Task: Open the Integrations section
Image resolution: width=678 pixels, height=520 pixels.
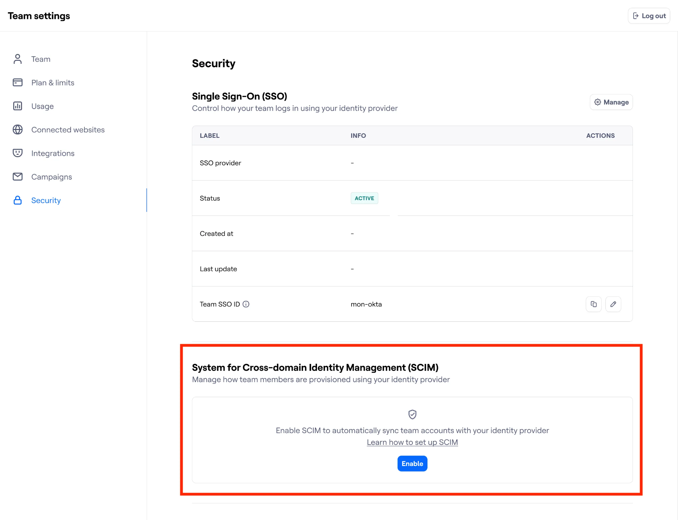Action: (53, 153)
